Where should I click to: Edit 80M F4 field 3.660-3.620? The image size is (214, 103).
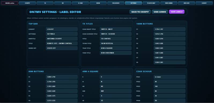click(x=62, y=91)
